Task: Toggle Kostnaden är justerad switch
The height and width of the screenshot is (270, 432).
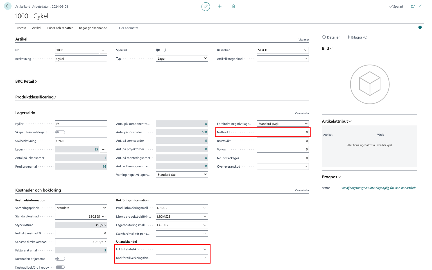Action: [60, 259]
